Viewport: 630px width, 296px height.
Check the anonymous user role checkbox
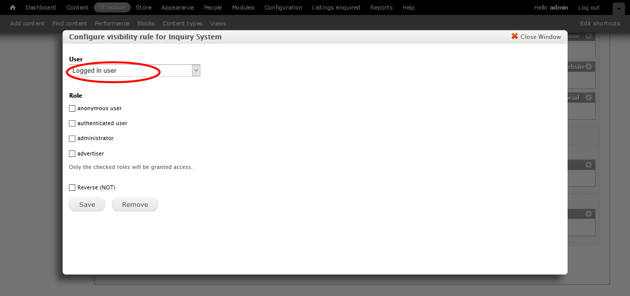tap(72, 109)
